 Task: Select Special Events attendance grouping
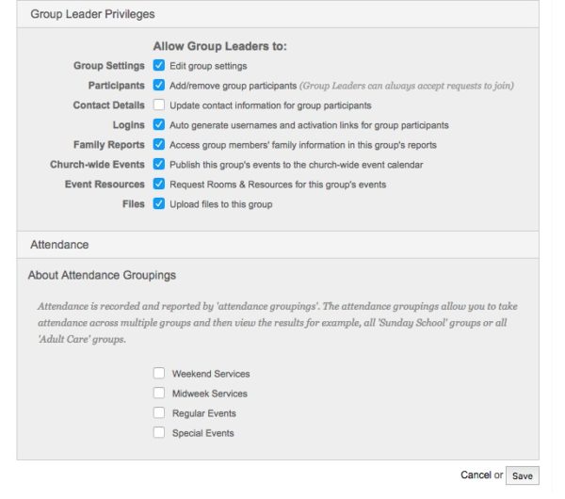[159, 433]
